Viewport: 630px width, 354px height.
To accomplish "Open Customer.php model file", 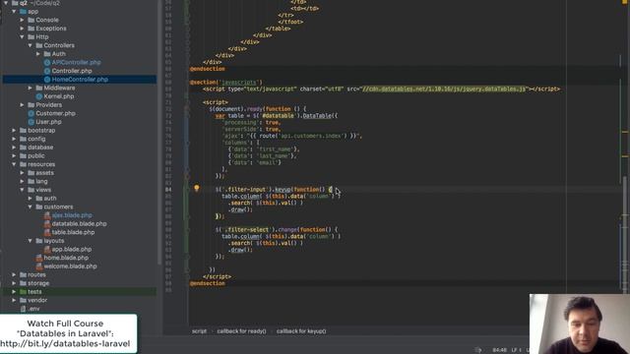I will (56, 113).
